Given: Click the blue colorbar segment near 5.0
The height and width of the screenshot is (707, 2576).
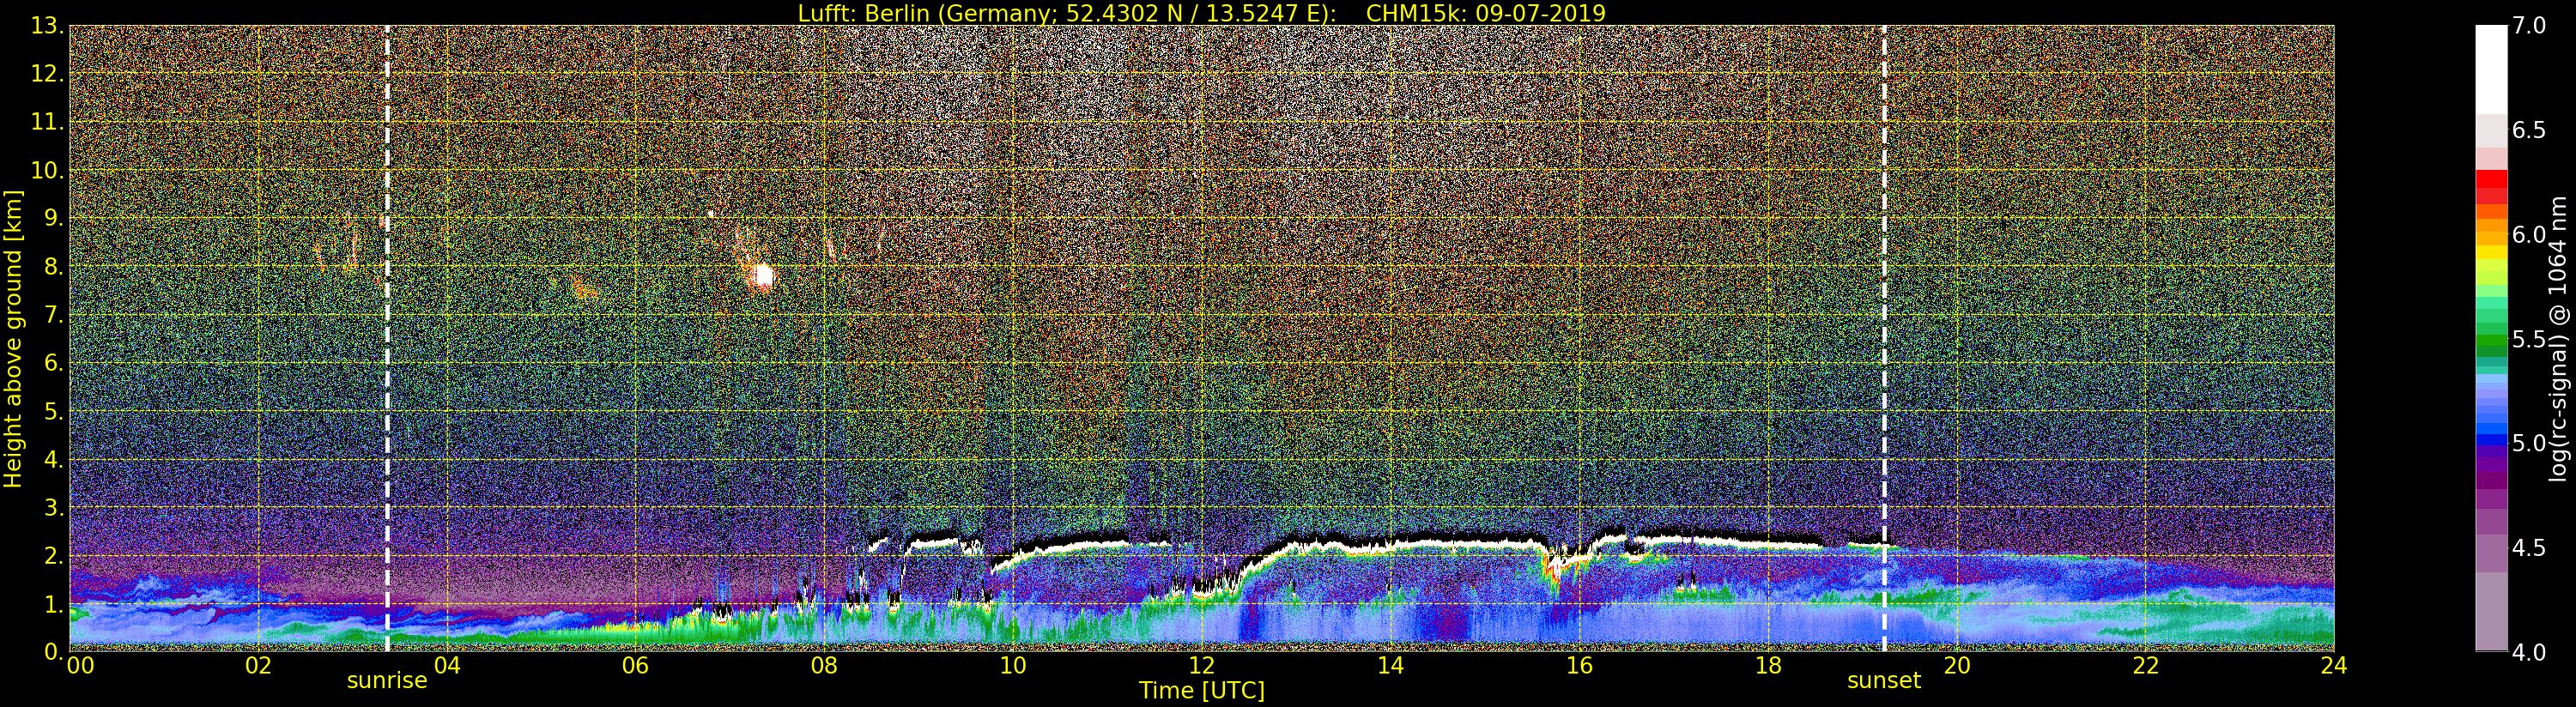Looking at the screenshot, I should tap(2491, 441).
